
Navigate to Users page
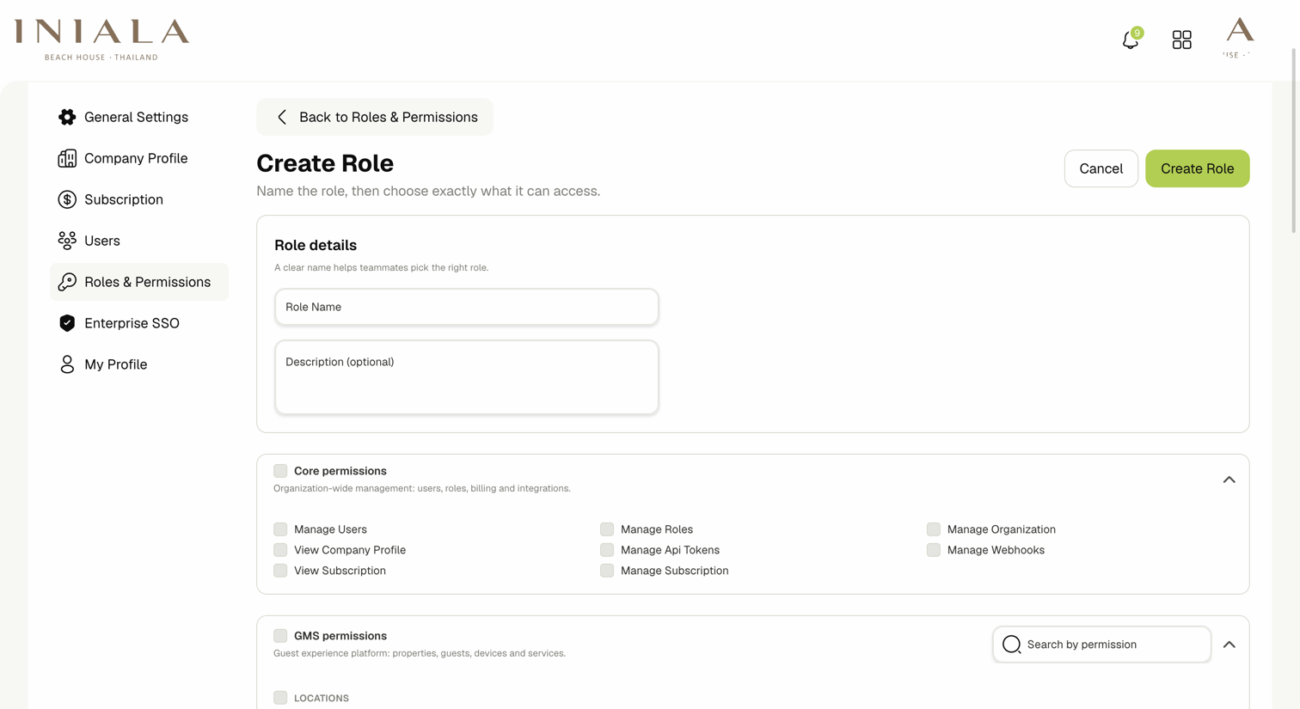[139, 241]
